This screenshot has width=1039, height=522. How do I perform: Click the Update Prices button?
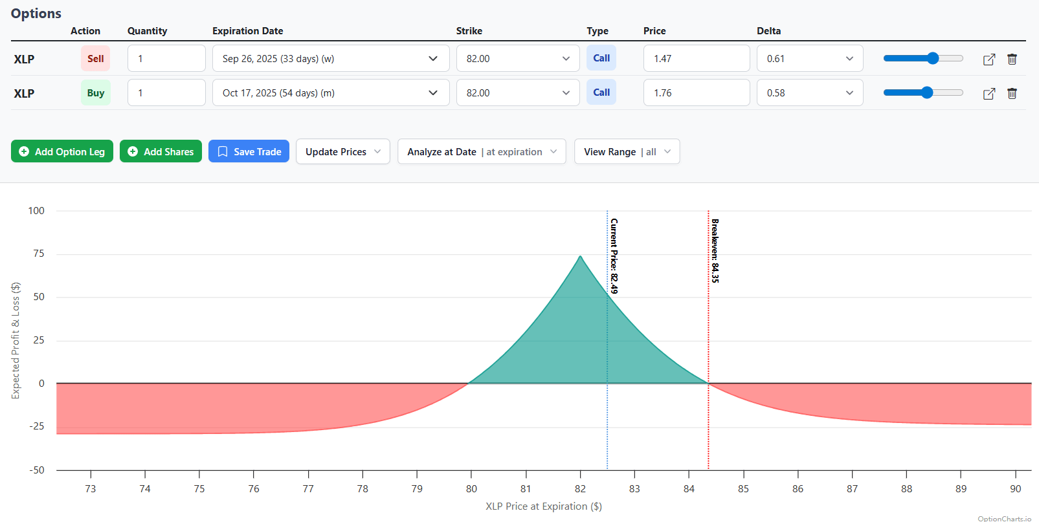pyautogui.click(x=342, y=152)
